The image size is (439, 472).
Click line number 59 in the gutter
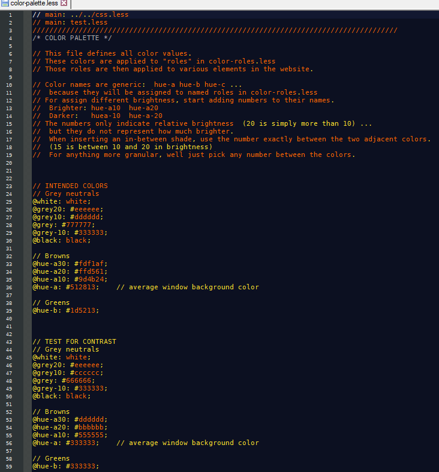(11, 466)
